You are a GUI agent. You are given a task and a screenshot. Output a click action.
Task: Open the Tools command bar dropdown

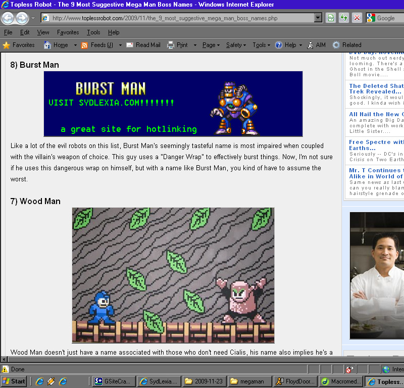click(261, 45)
